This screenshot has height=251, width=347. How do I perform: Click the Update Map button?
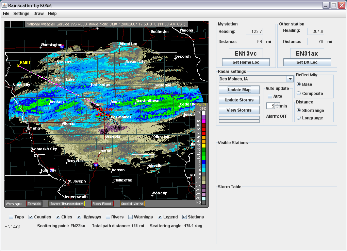[239, 90]
